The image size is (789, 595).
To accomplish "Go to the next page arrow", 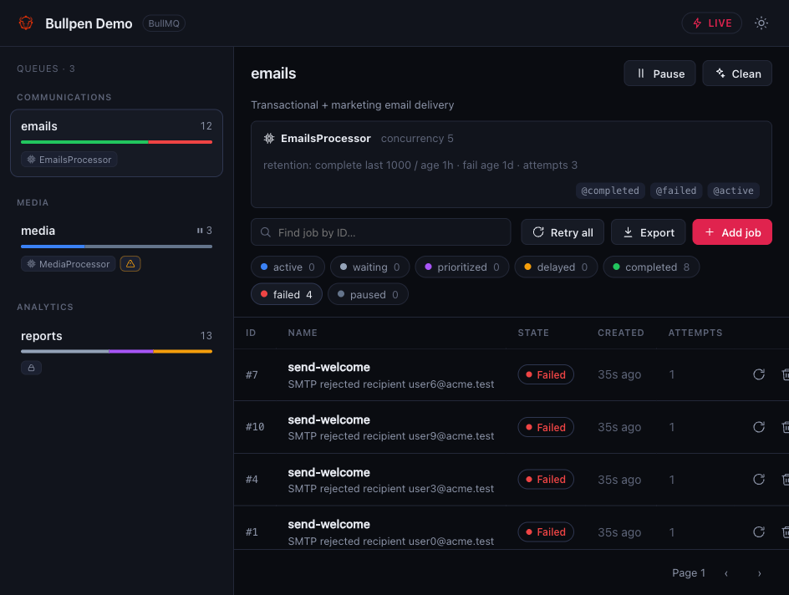I will 759,573.
